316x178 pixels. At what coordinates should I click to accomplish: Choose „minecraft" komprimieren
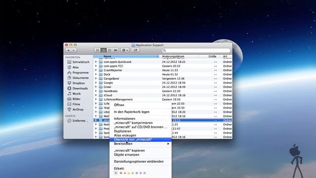(140, 123)
